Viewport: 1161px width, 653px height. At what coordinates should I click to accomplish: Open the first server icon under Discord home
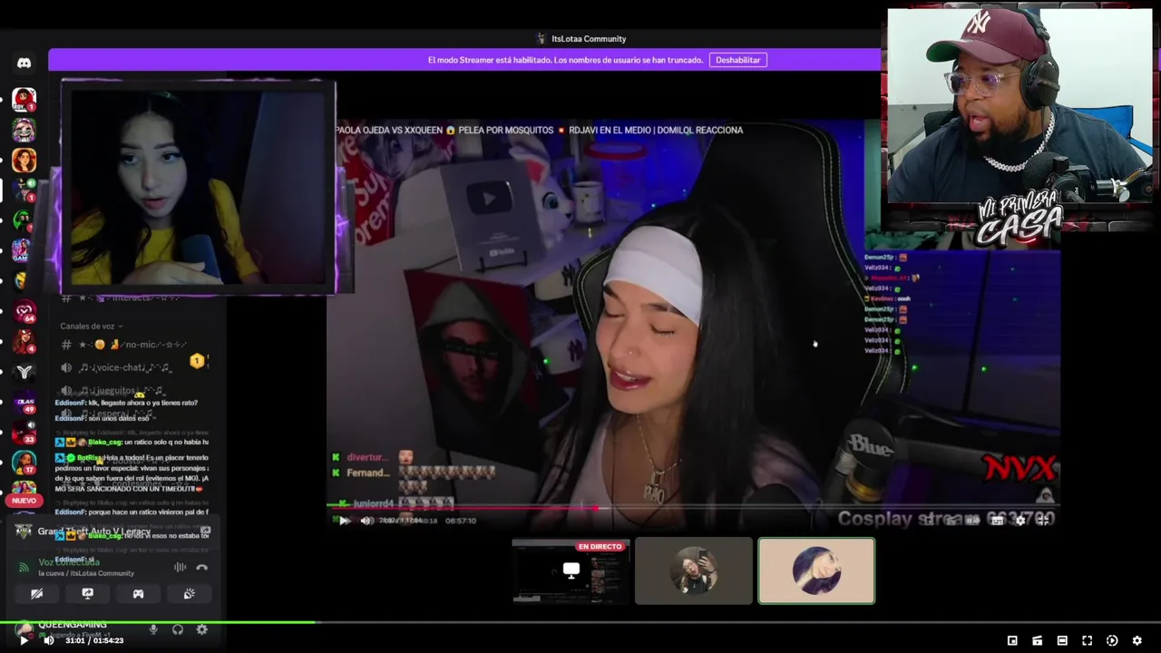24,100
